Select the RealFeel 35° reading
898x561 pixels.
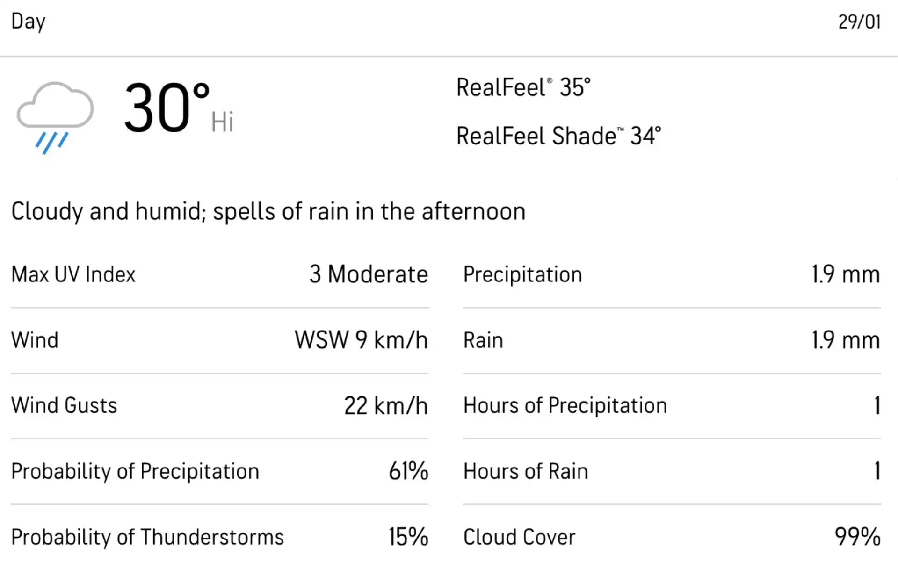523,87
